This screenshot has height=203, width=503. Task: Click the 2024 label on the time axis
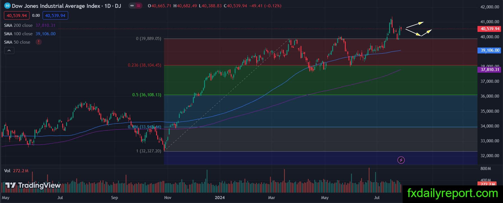tap(220, 198)
